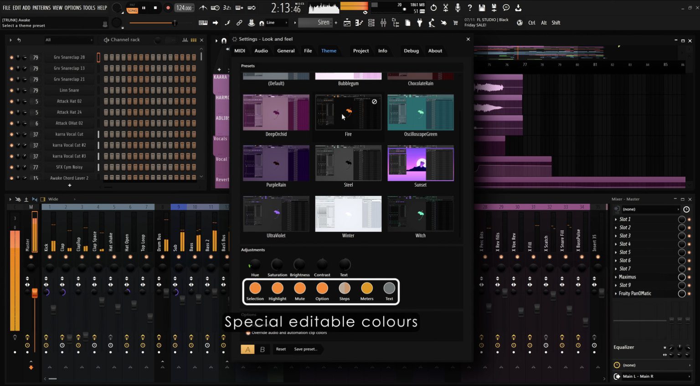Open the Browser toolbar icon

[x=395, y=23]
